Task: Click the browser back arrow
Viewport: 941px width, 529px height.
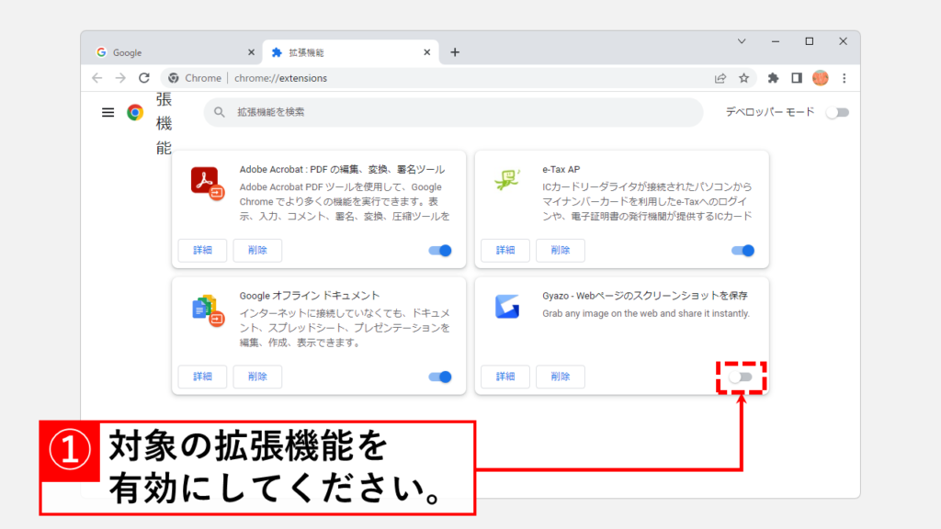Action: tap(97, 78)
